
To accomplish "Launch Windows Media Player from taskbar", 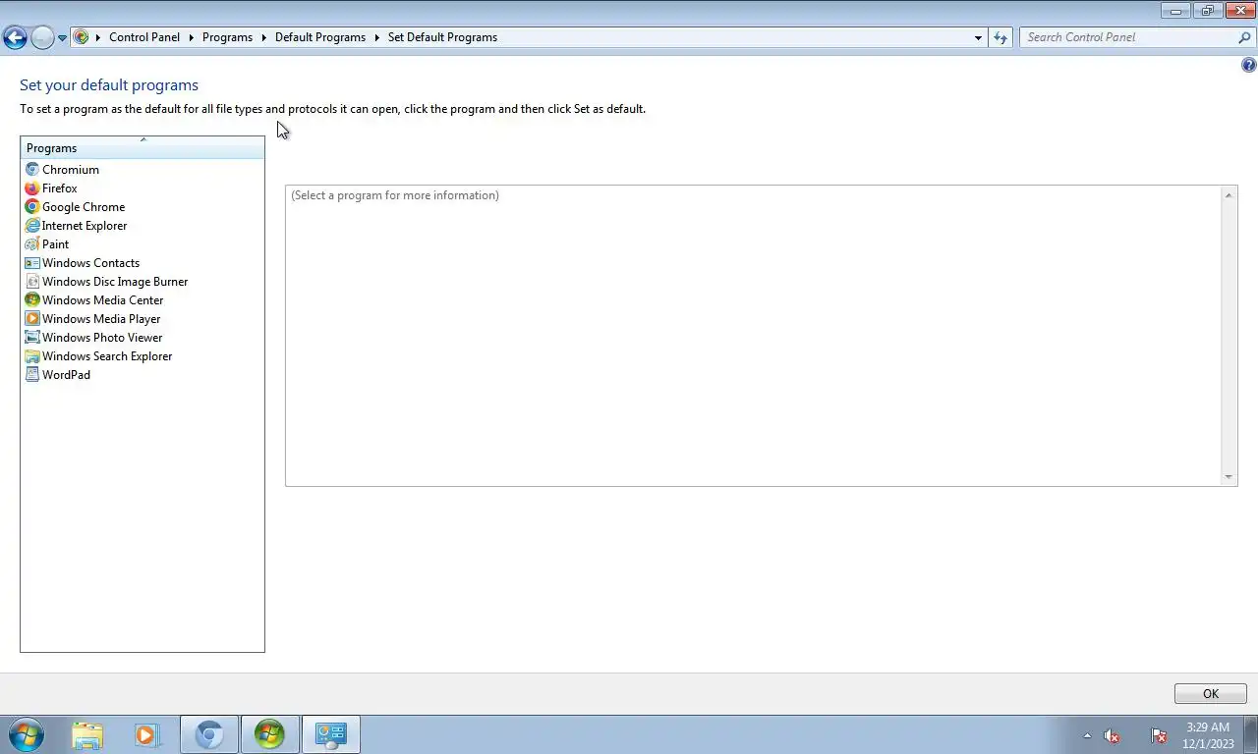I will tap(146, 734).
